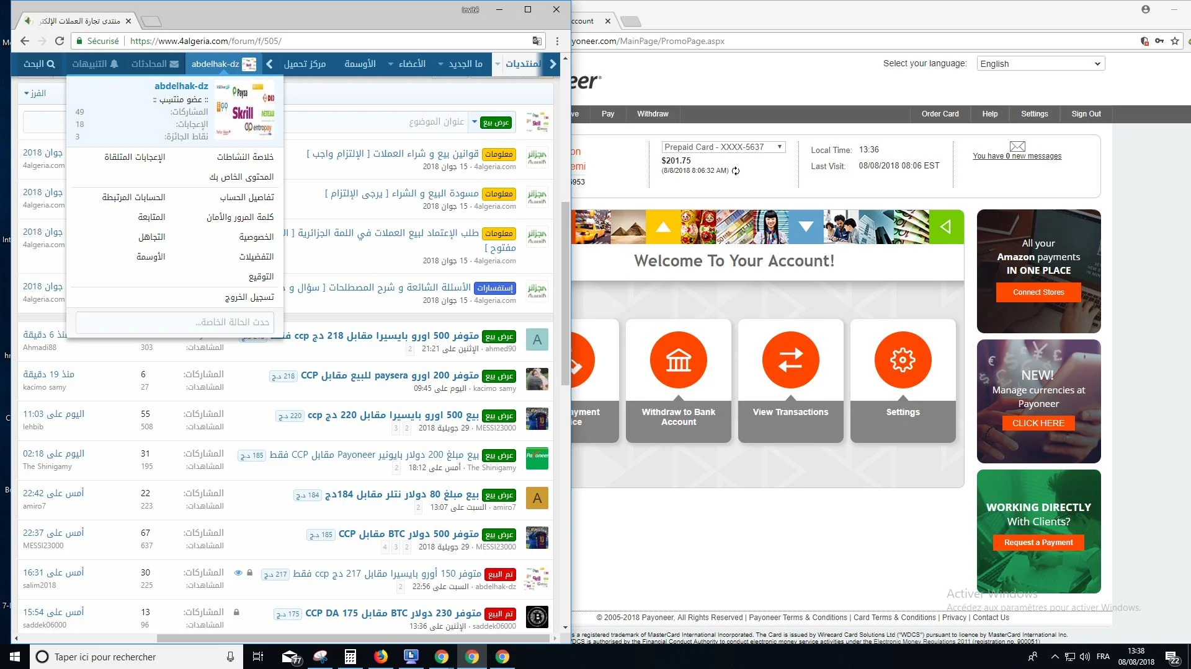
Task: Open the View Transactions circular icon
Action: click(x=790, y=360)
